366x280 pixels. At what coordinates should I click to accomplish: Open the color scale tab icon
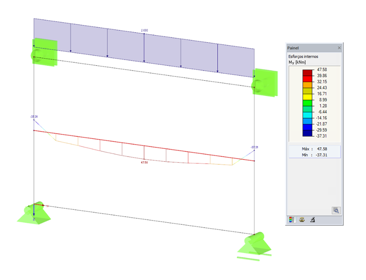[x=291, y=219]
